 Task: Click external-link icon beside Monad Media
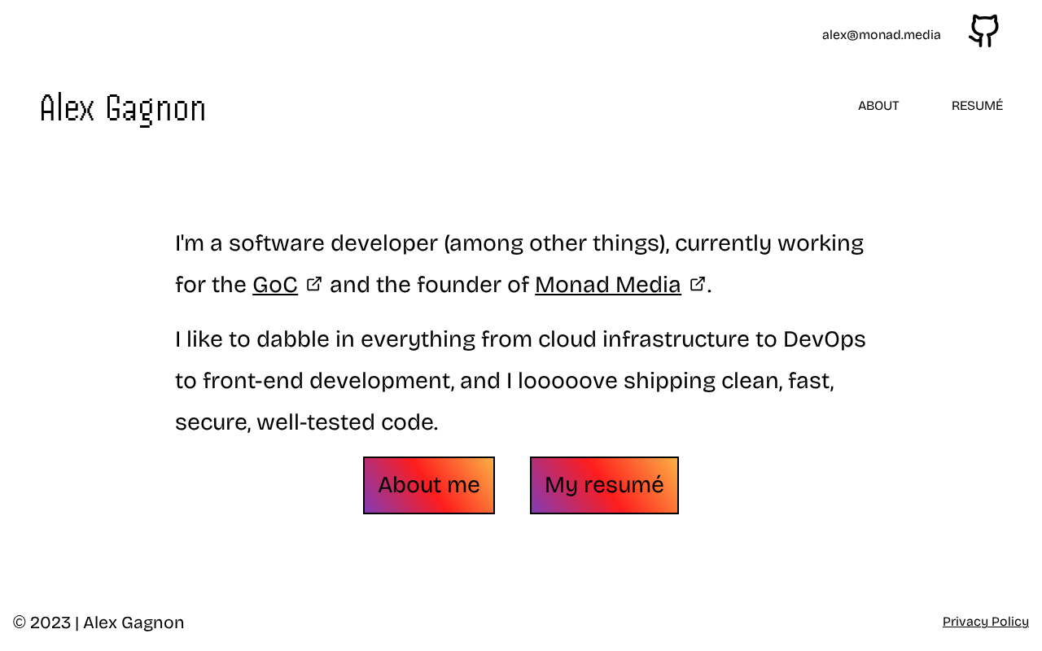pyautogui.click(x=698, y=284)
